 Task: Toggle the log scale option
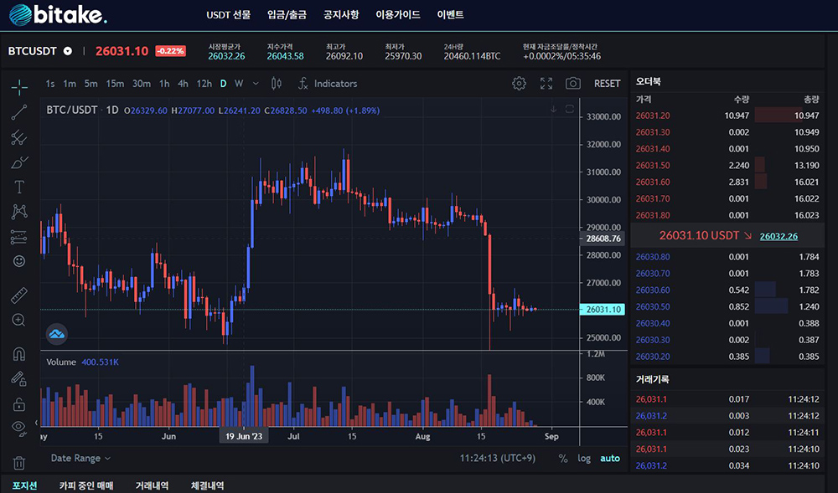(584, 459)
